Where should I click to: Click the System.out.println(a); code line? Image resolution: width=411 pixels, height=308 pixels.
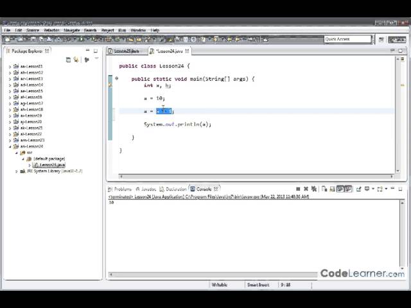177,124
